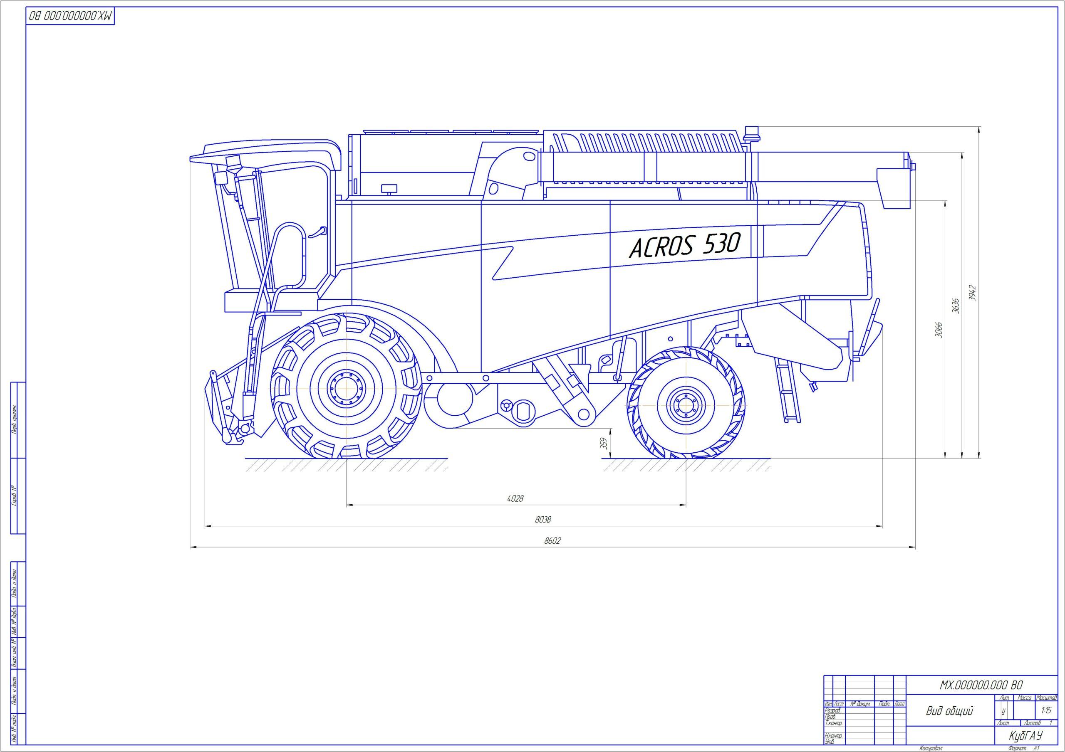This screenshot has width=1065, height=752.
Task: Click the 8038 length dimension text
Action: [x=543, y=520]
